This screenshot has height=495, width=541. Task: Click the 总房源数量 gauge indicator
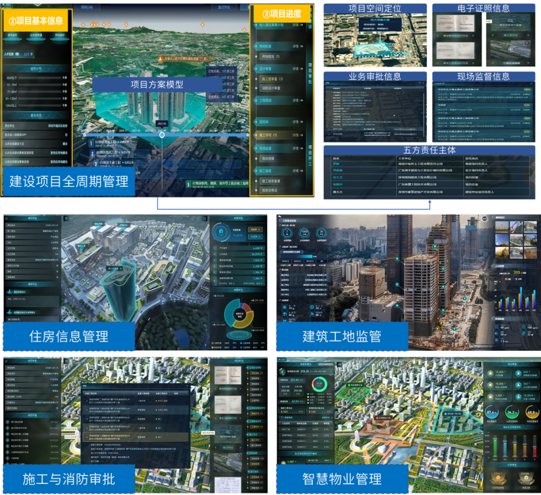click(36, 37)
